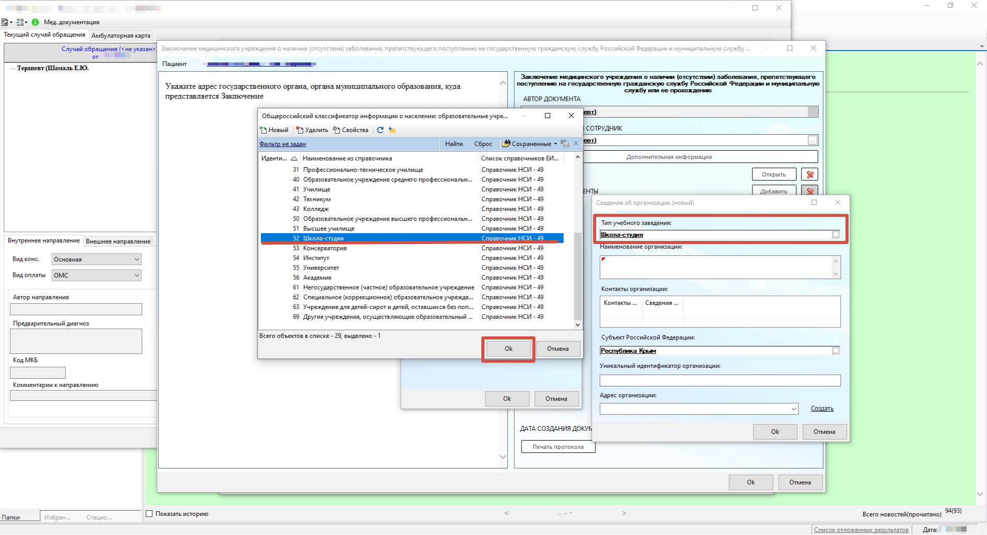Click Ok in Сведения об организации dialog
This screenshot has width=987, height=535.
tap(775, 432)
